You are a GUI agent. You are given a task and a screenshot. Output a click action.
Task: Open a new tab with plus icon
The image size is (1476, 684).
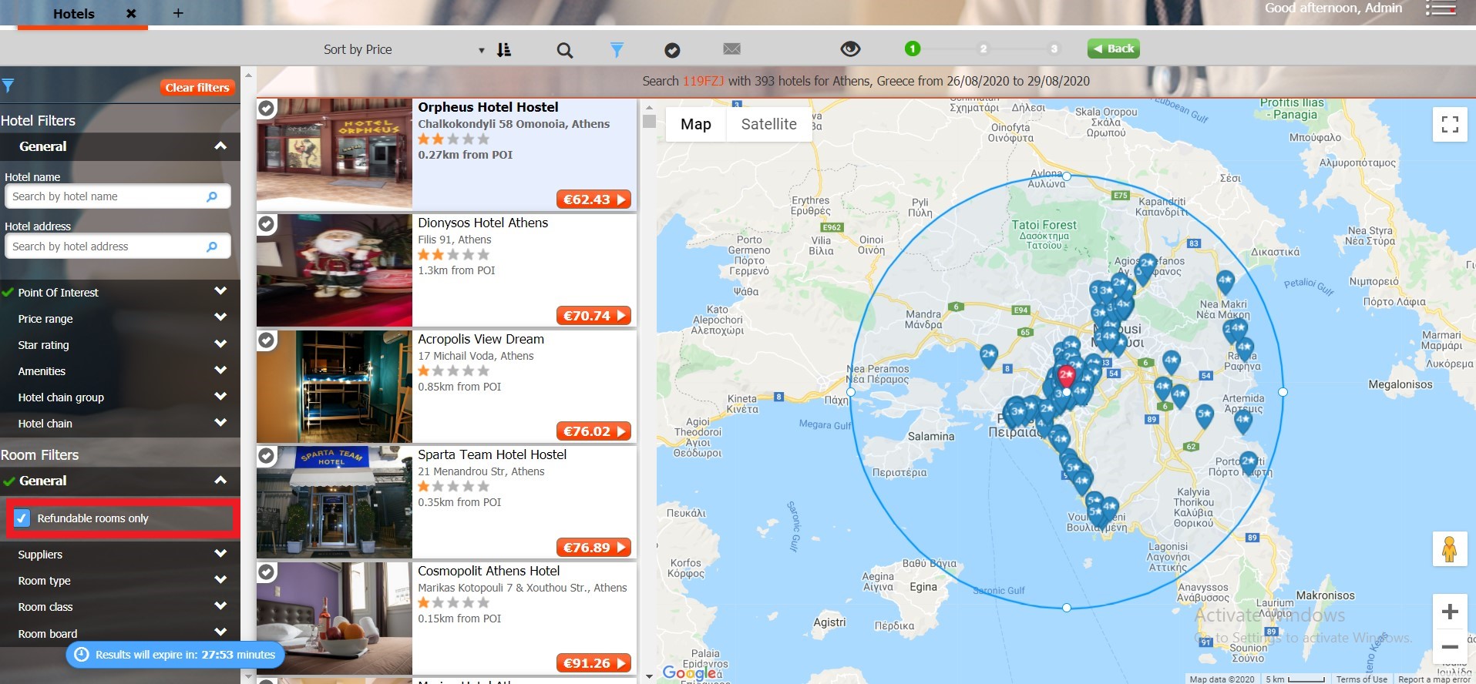point(178,13)
